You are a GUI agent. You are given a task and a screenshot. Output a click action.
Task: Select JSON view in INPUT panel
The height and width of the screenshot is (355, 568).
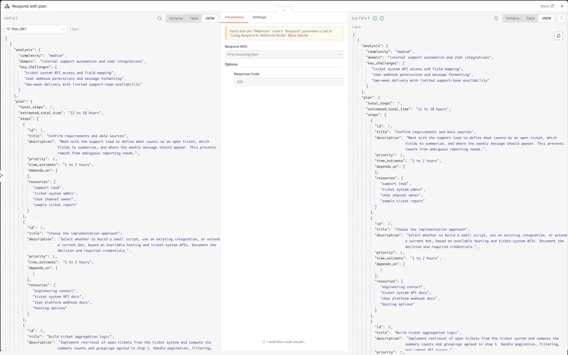point(210,19)
